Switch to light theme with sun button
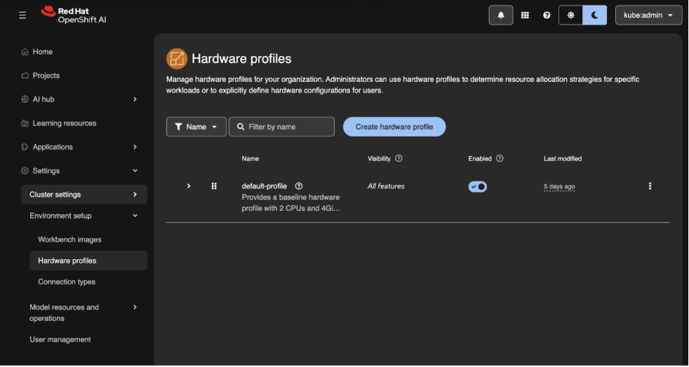Image resolution: width=689 pixels, height=367 pixels. pyautogui.click(x=570, y=15)
